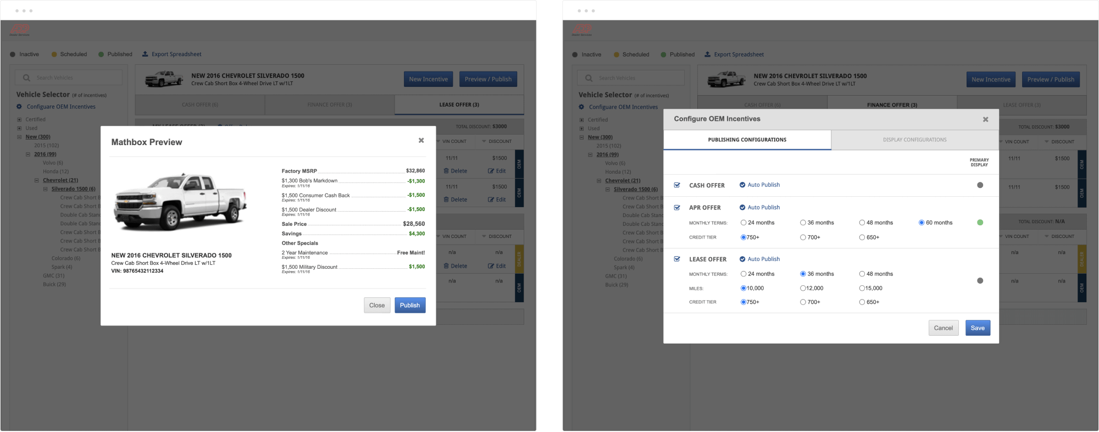Image resolution: width=1099 pixels, height=432 pixels.
Task: Expand the Certified node in the Configure OEM window tree
Action: click(x=581, y=120)
